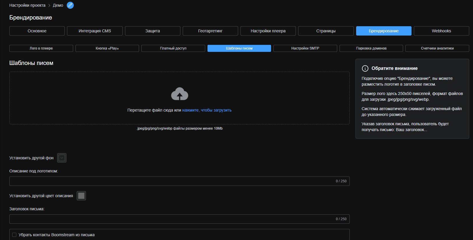Open the Webhooks tab
Viewport: 473px width, 240px height.
[442, 31]
